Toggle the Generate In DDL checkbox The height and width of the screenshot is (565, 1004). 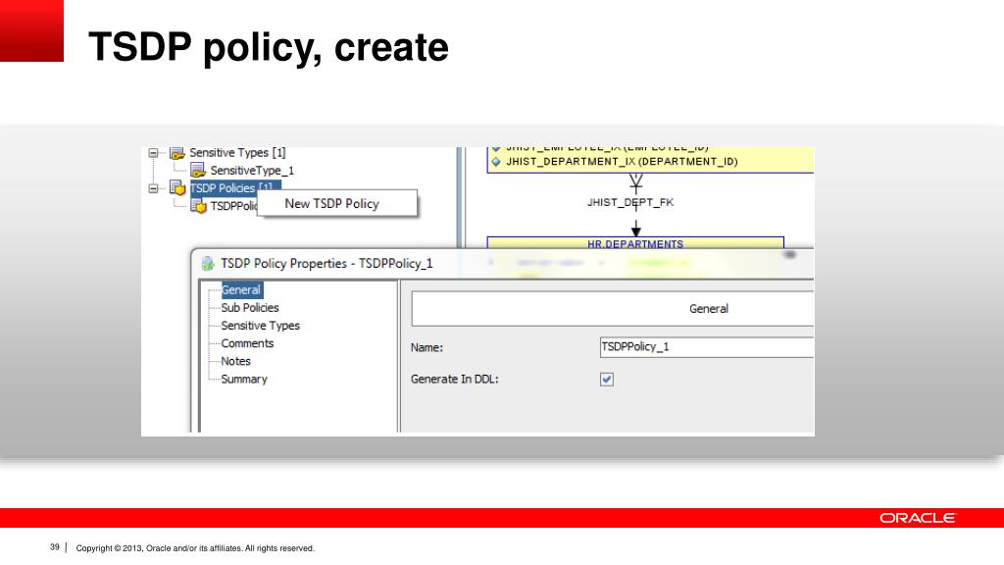607,380
